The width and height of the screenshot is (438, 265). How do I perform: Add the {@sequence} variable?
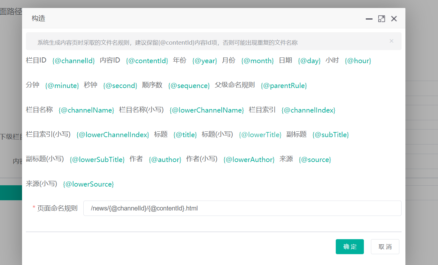click(189, 85)
